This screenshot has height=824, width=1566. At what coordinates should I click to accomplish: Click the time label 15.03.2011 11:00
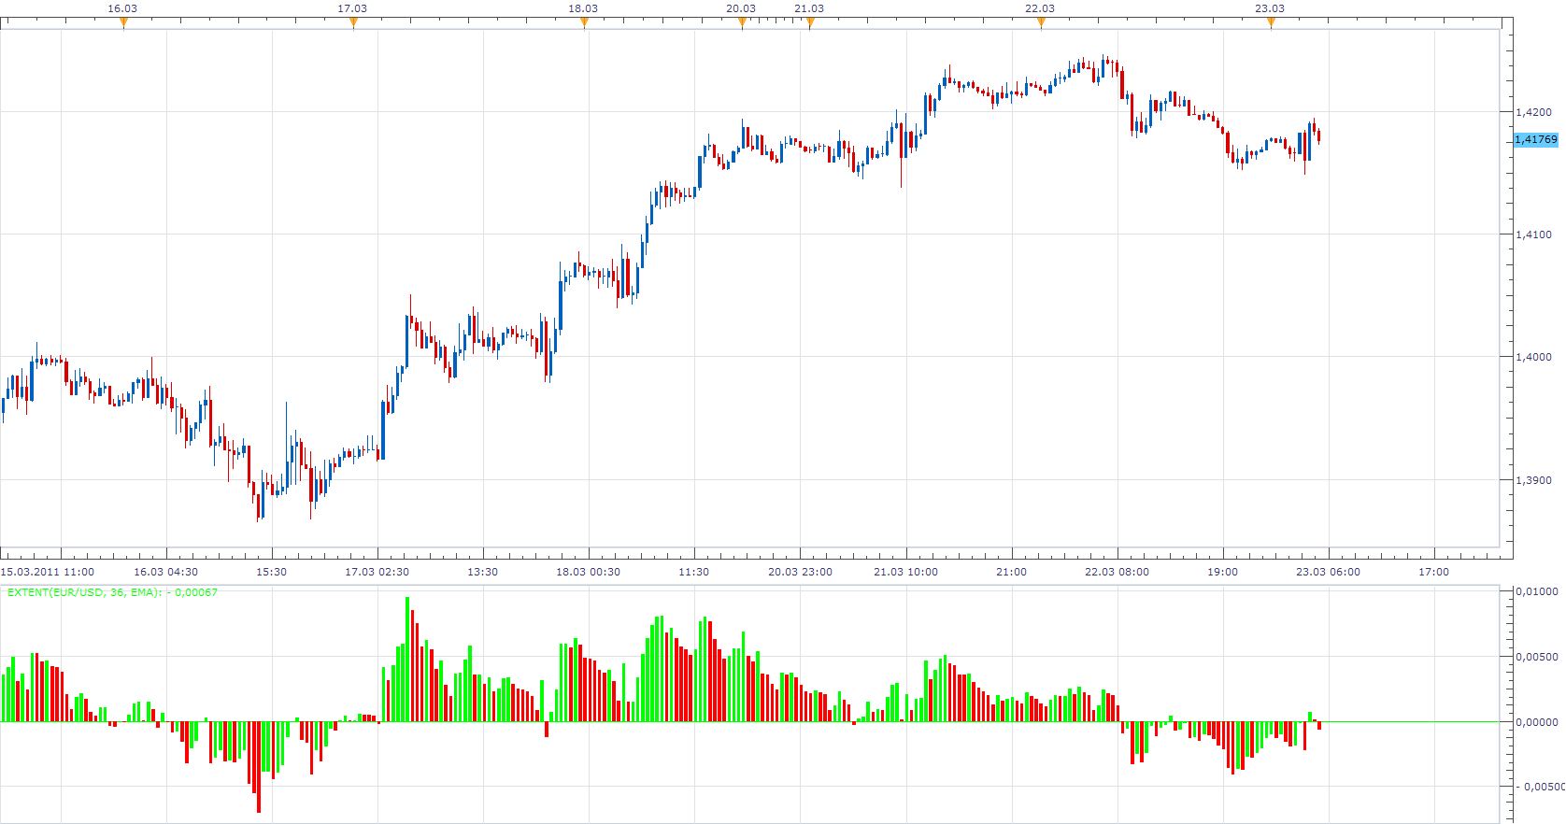[x=47, y=572]
